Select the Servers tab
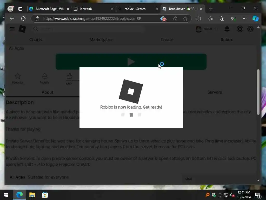Viewport: 266px width, 200px height. coord(215,92)
